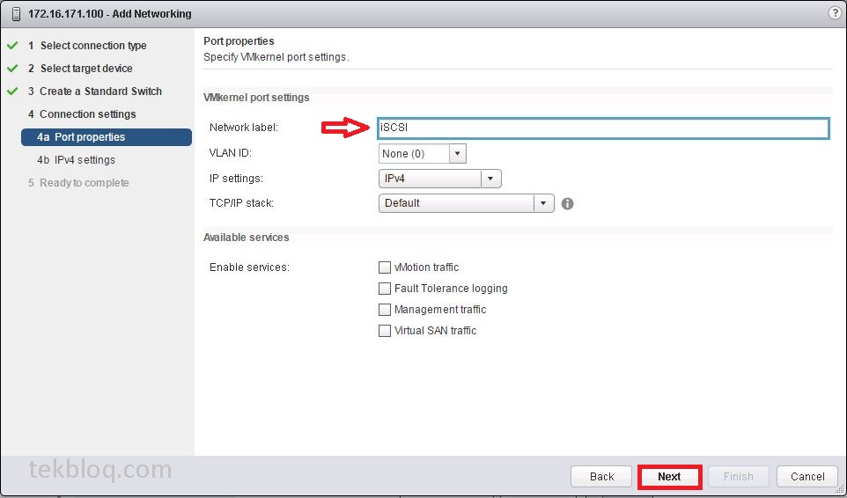Click the Port properties heading text

[x=239, y=41]
